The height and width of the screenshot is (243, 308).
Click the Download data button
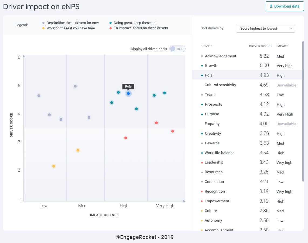(x=285, y=6)
